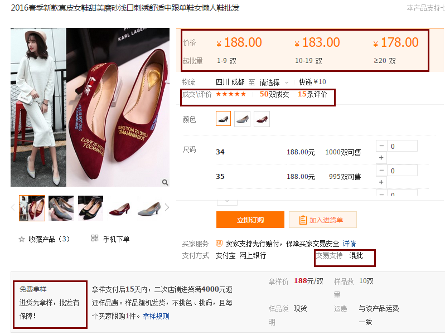445x335 pixels.
Task: Click the star icon to favorite the product
Action: (22, 239)
